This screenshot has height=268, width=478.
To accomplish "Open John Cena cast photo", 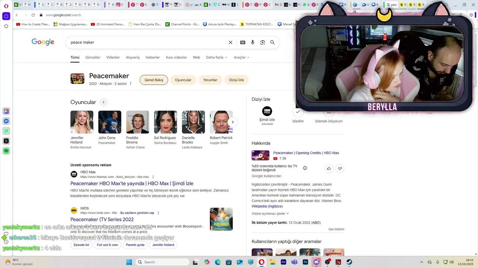I will pos(110,122).
